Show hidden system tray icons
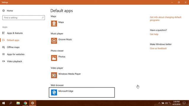 click(x=159, y=103)
